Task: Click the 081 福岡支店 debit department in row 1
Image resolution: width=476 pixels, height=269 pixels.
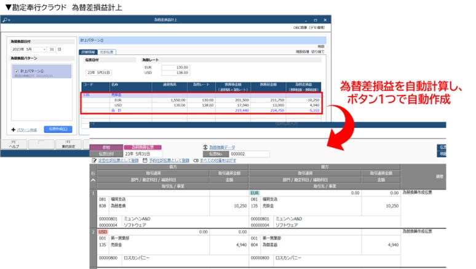Action: pyautogui.click(x=113, y=199)
